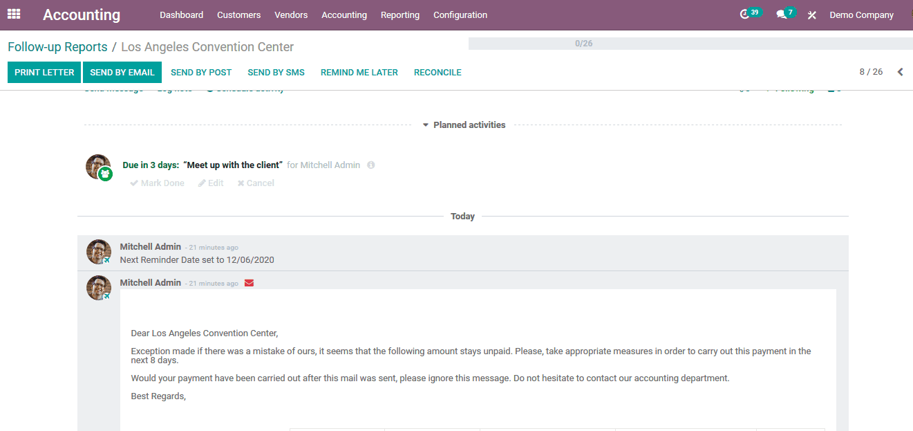The height and width of the screenshot is (431, 913).
Task: Click avatar beside the email message
Action: pos(99,288)
